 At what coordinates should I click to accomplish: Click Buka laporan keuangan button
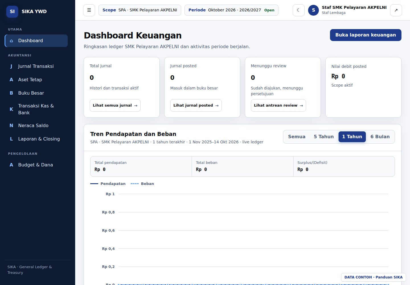[x=366, y=35]
